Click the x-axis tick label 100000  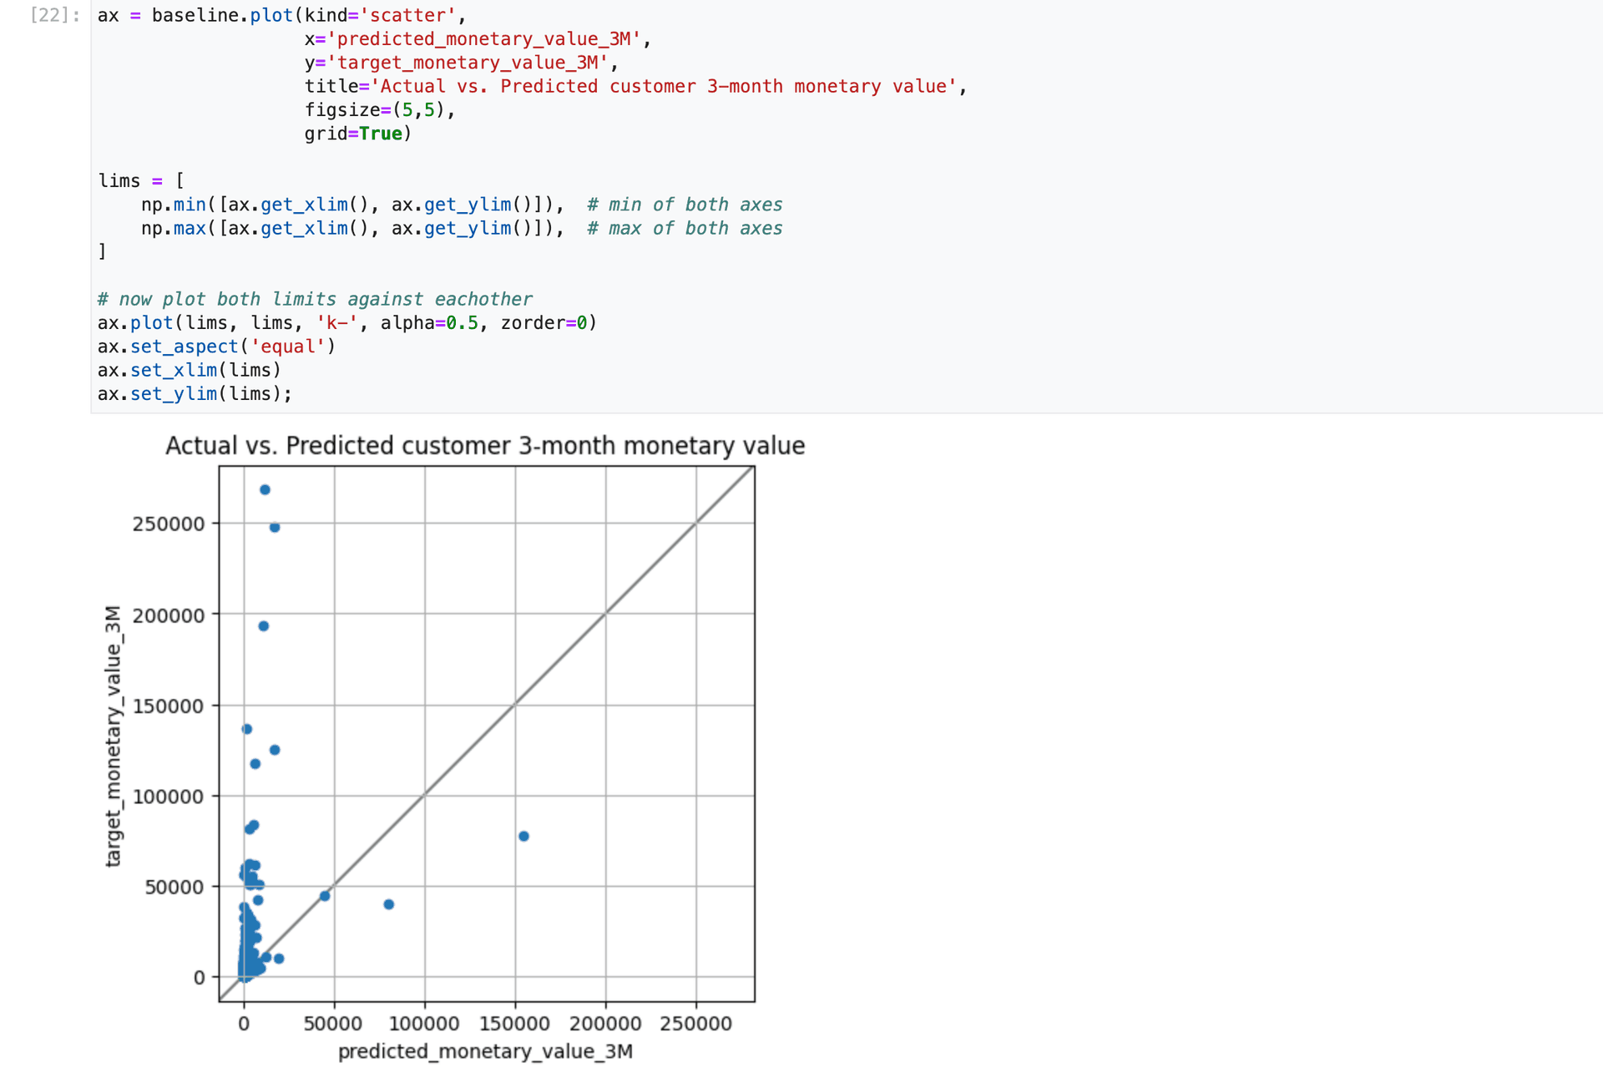424,1024
